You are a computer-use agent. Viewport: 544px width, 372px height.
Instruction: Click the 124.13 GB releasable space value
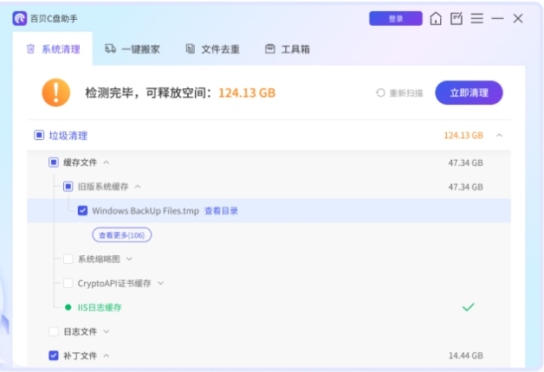(x=247, y=93)
